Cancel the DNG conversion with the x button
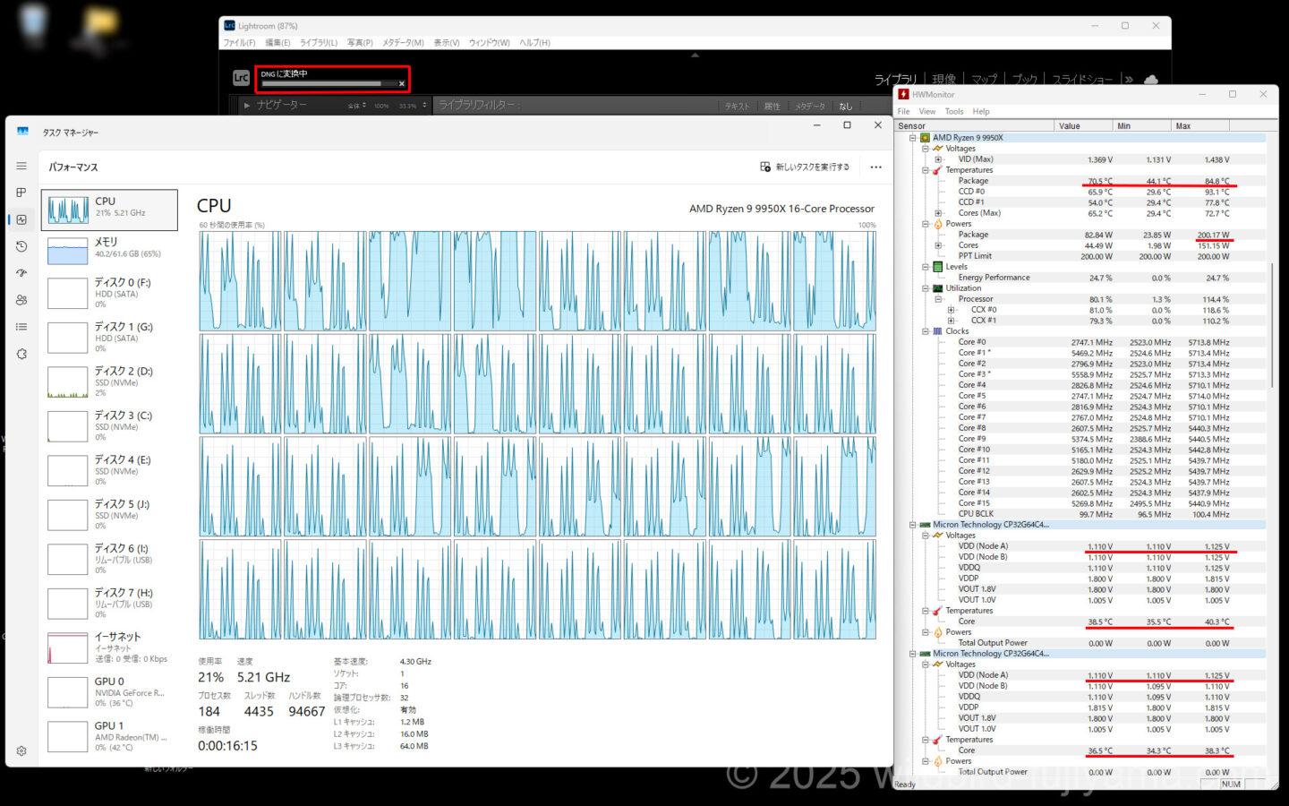 (x=402, y=84)
